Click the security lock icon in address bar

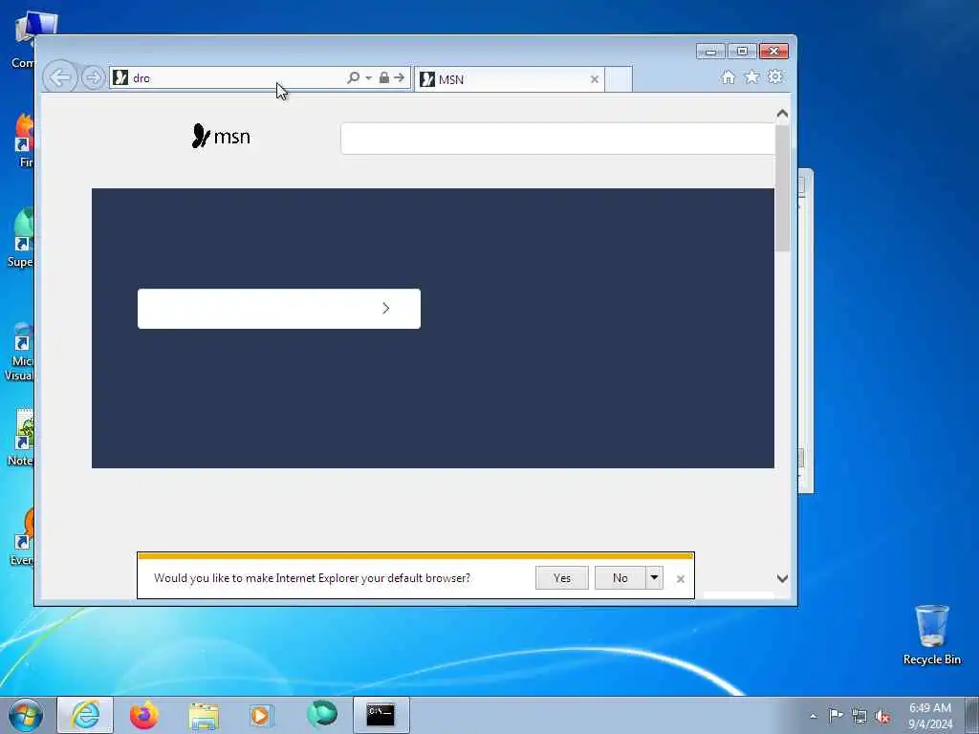click(x=384, y=77)
